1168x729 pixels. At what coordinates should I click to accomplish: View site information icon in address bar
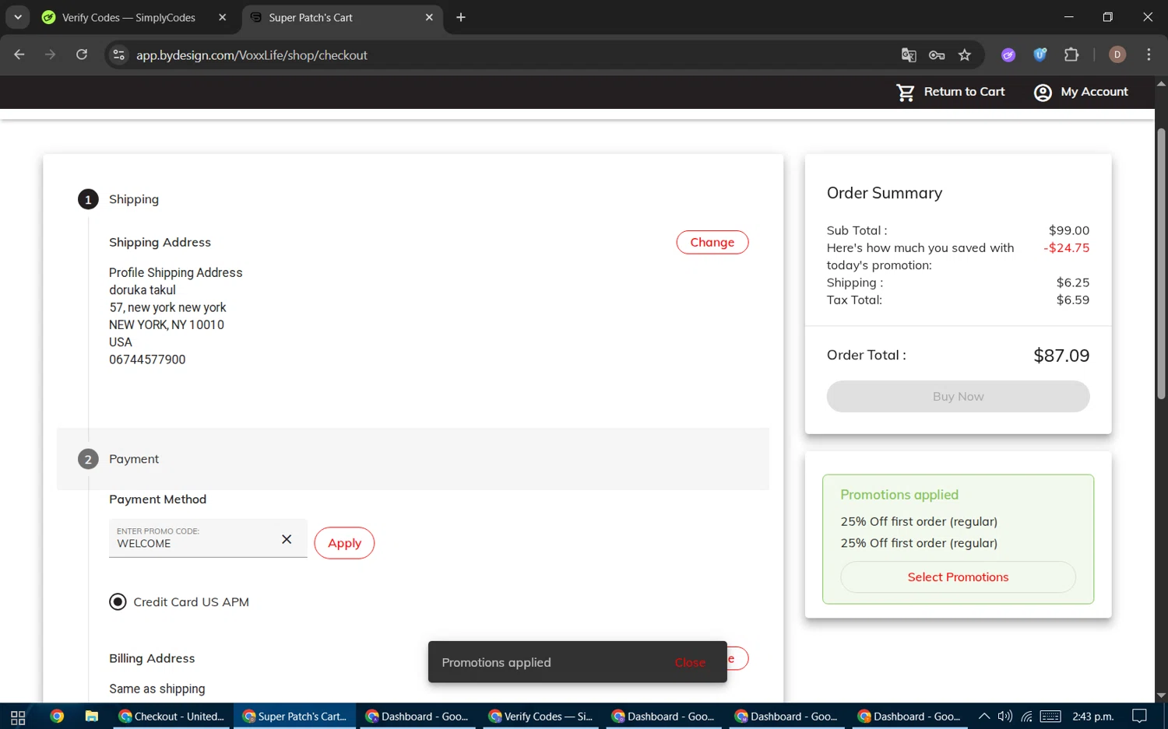(119, 54)
